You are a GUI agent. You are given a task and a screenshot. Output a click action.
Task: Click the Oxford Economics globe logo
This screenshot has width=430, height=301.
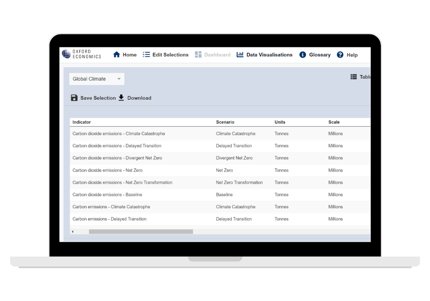coord(66,54)
